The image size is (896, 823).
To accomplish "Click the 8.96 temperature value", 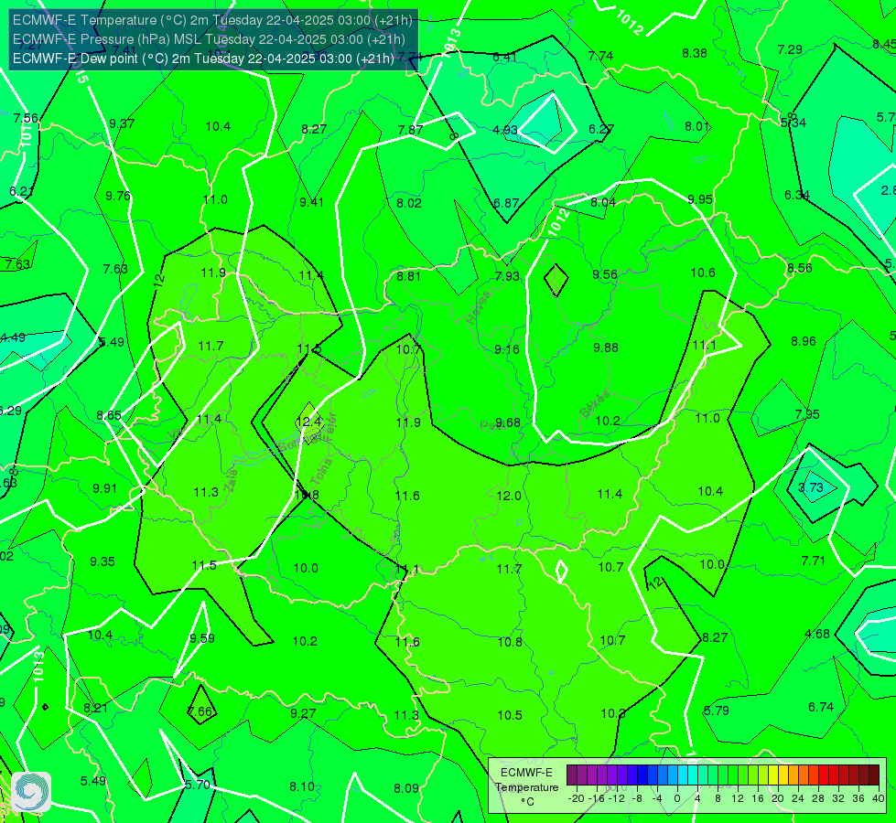I will 804,341.
